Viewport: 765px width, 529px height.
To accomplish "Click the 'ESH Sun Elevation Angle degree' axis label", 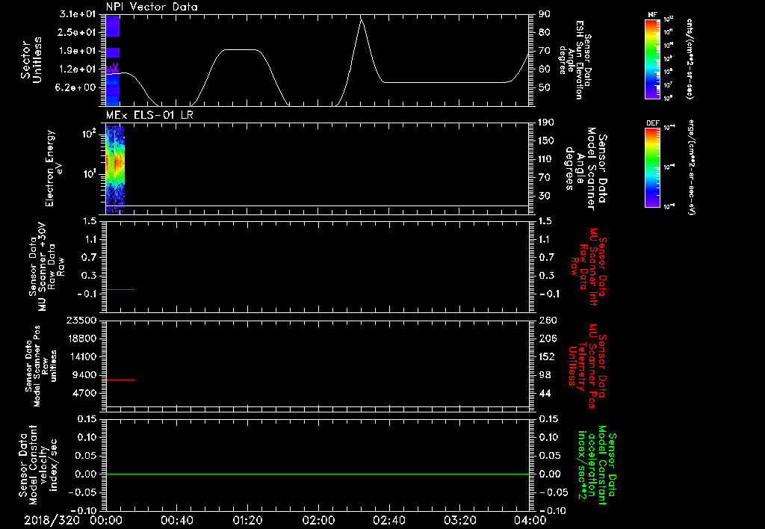I will (x=574, y=60).
